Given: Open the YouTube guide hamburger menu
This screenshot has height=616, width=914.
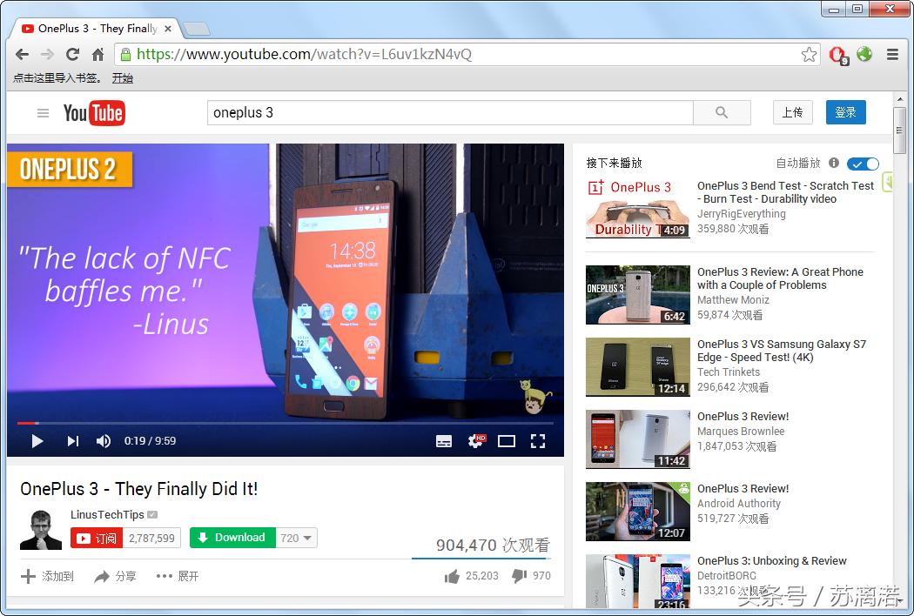Looking at the screenshot, I should 42,112.
